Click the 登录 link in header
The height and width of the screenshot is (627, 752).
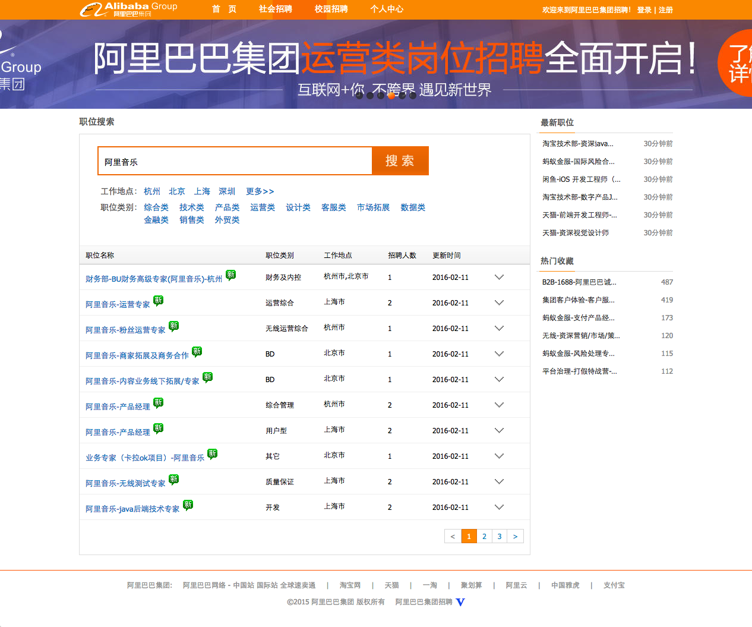(644, 10)
